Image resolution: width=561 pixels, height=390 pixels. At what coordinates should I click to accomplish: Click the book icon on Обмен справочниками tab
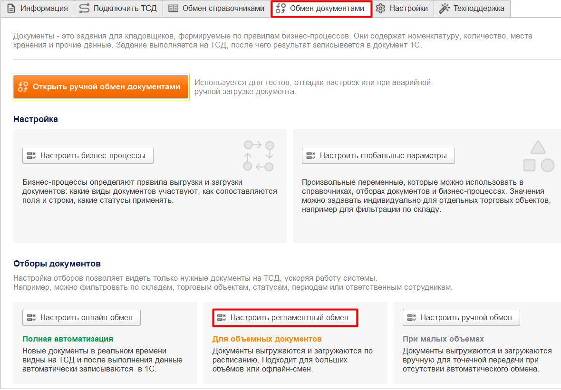173,9
